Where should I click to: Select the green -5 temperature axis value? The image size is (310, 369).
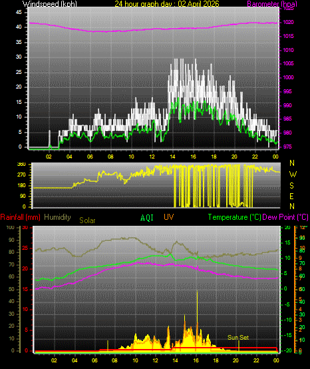tap(287, 305)
